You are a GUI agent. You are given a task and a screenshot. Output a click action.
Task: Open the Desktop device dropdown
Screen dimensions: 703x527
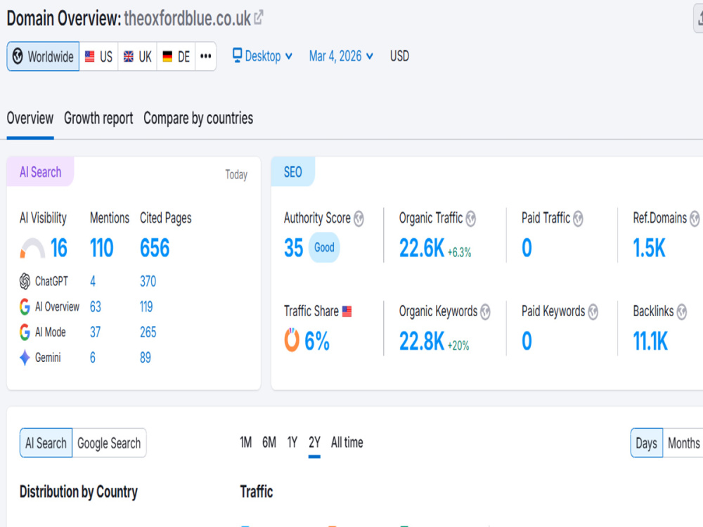[x=262, y=56]
